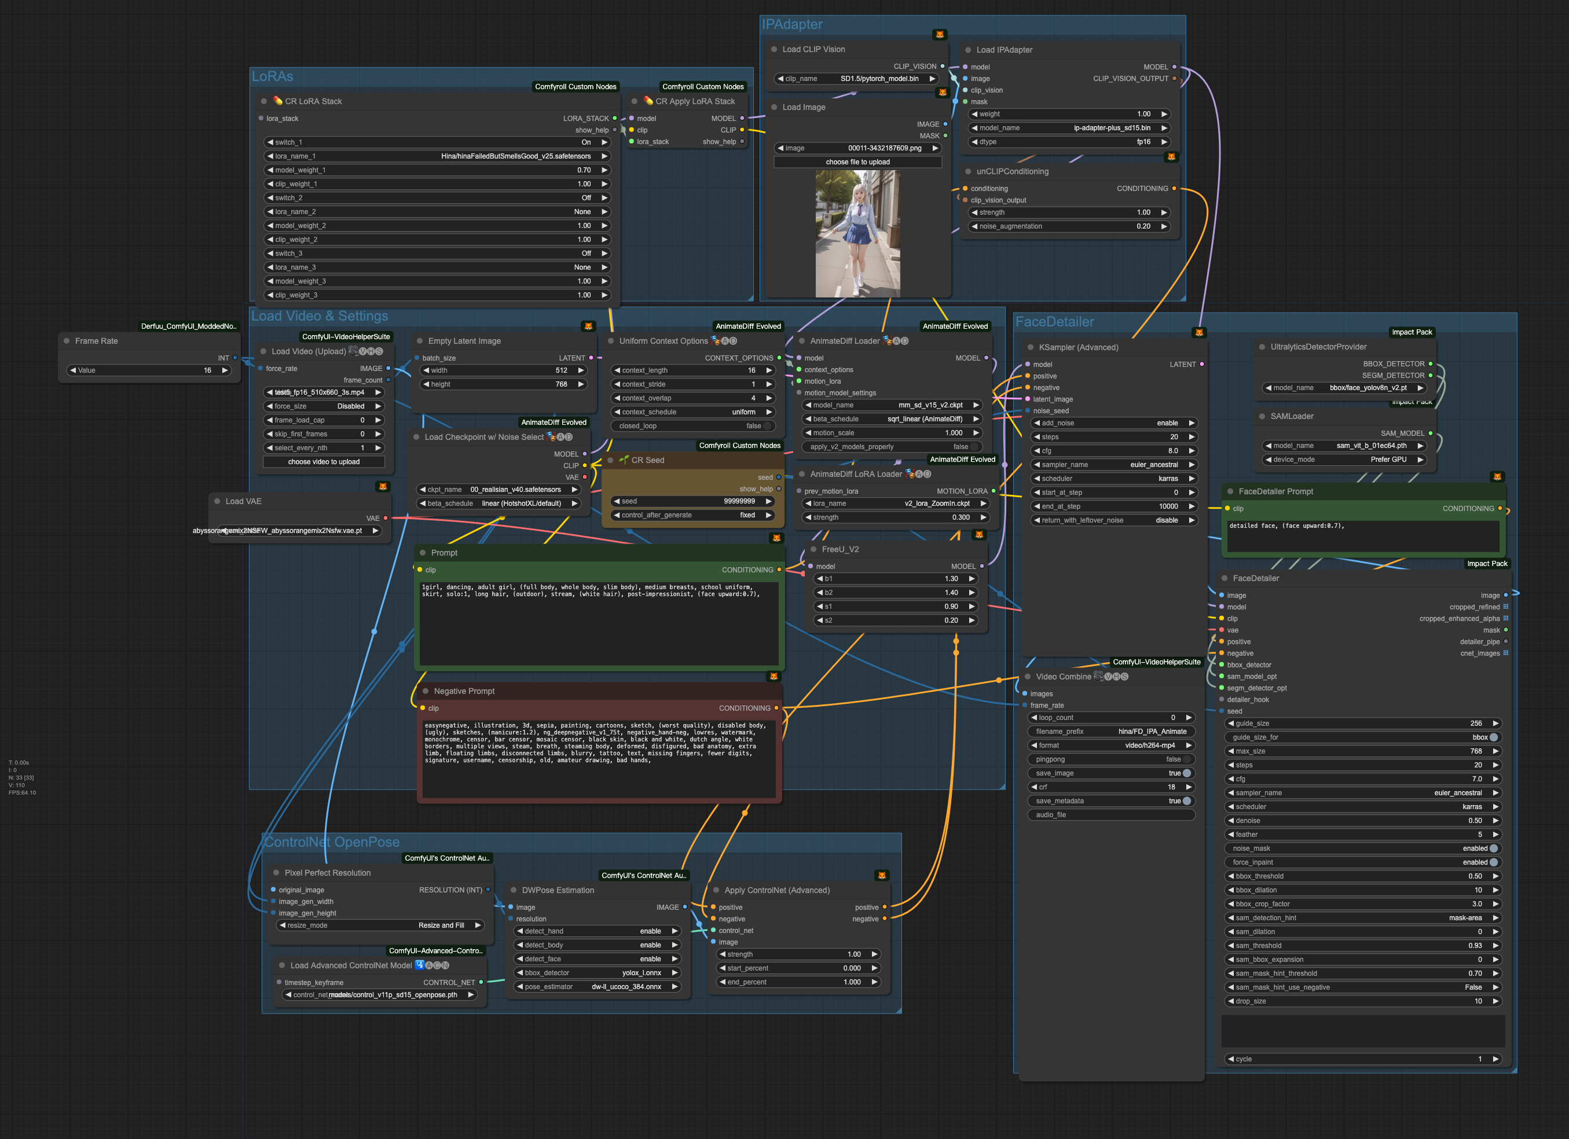Click choose video to upload button

coord(324,462)
